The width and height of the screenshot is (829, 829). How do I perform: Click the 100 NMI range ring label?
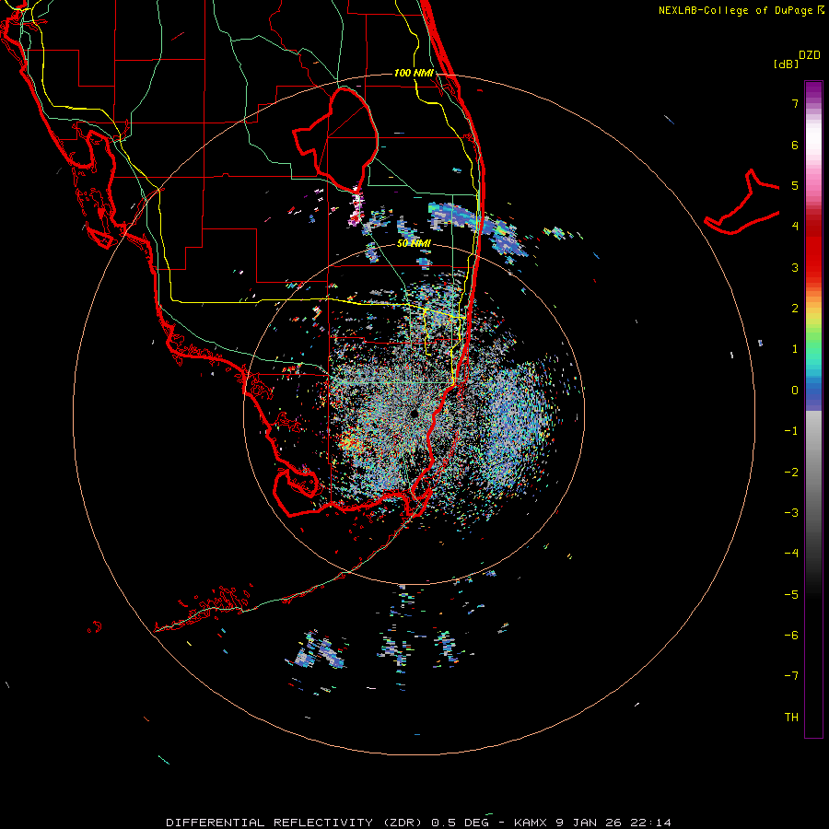[x=414, y=73]
